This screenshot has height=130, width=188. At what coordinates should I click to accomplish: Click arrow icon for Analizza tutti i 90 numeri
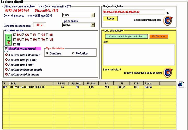[7, 55]
